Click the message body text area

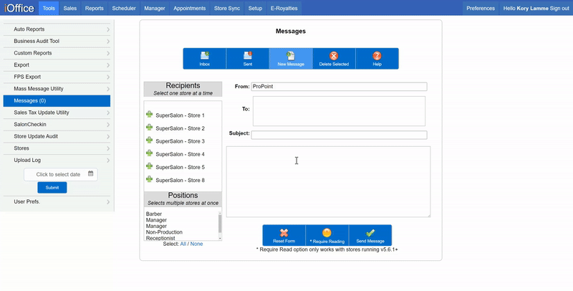328,181
